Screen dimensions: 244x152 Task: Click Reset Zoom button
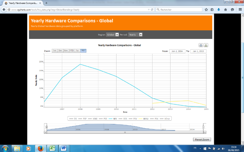202,140
